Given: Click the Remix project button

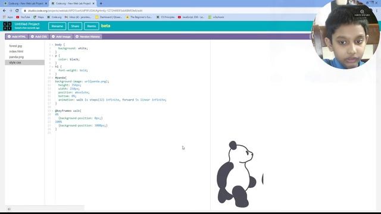Looking at the screenshot, I should click(92, 26).
